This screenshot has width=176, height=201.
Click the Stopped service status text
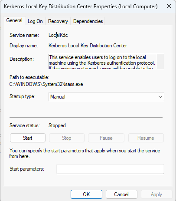click(x=57, y=125)
